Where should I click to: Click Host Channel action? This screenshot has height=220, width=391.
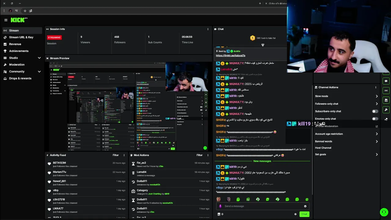[323, 148]
